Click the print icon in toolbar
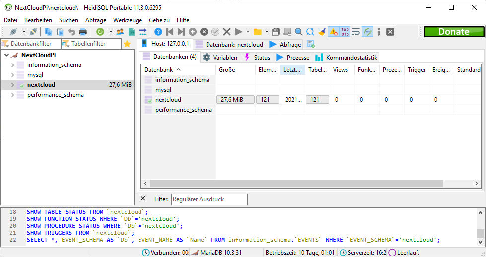Viewport: 486px width, 257px height. [x=83, y=32]
